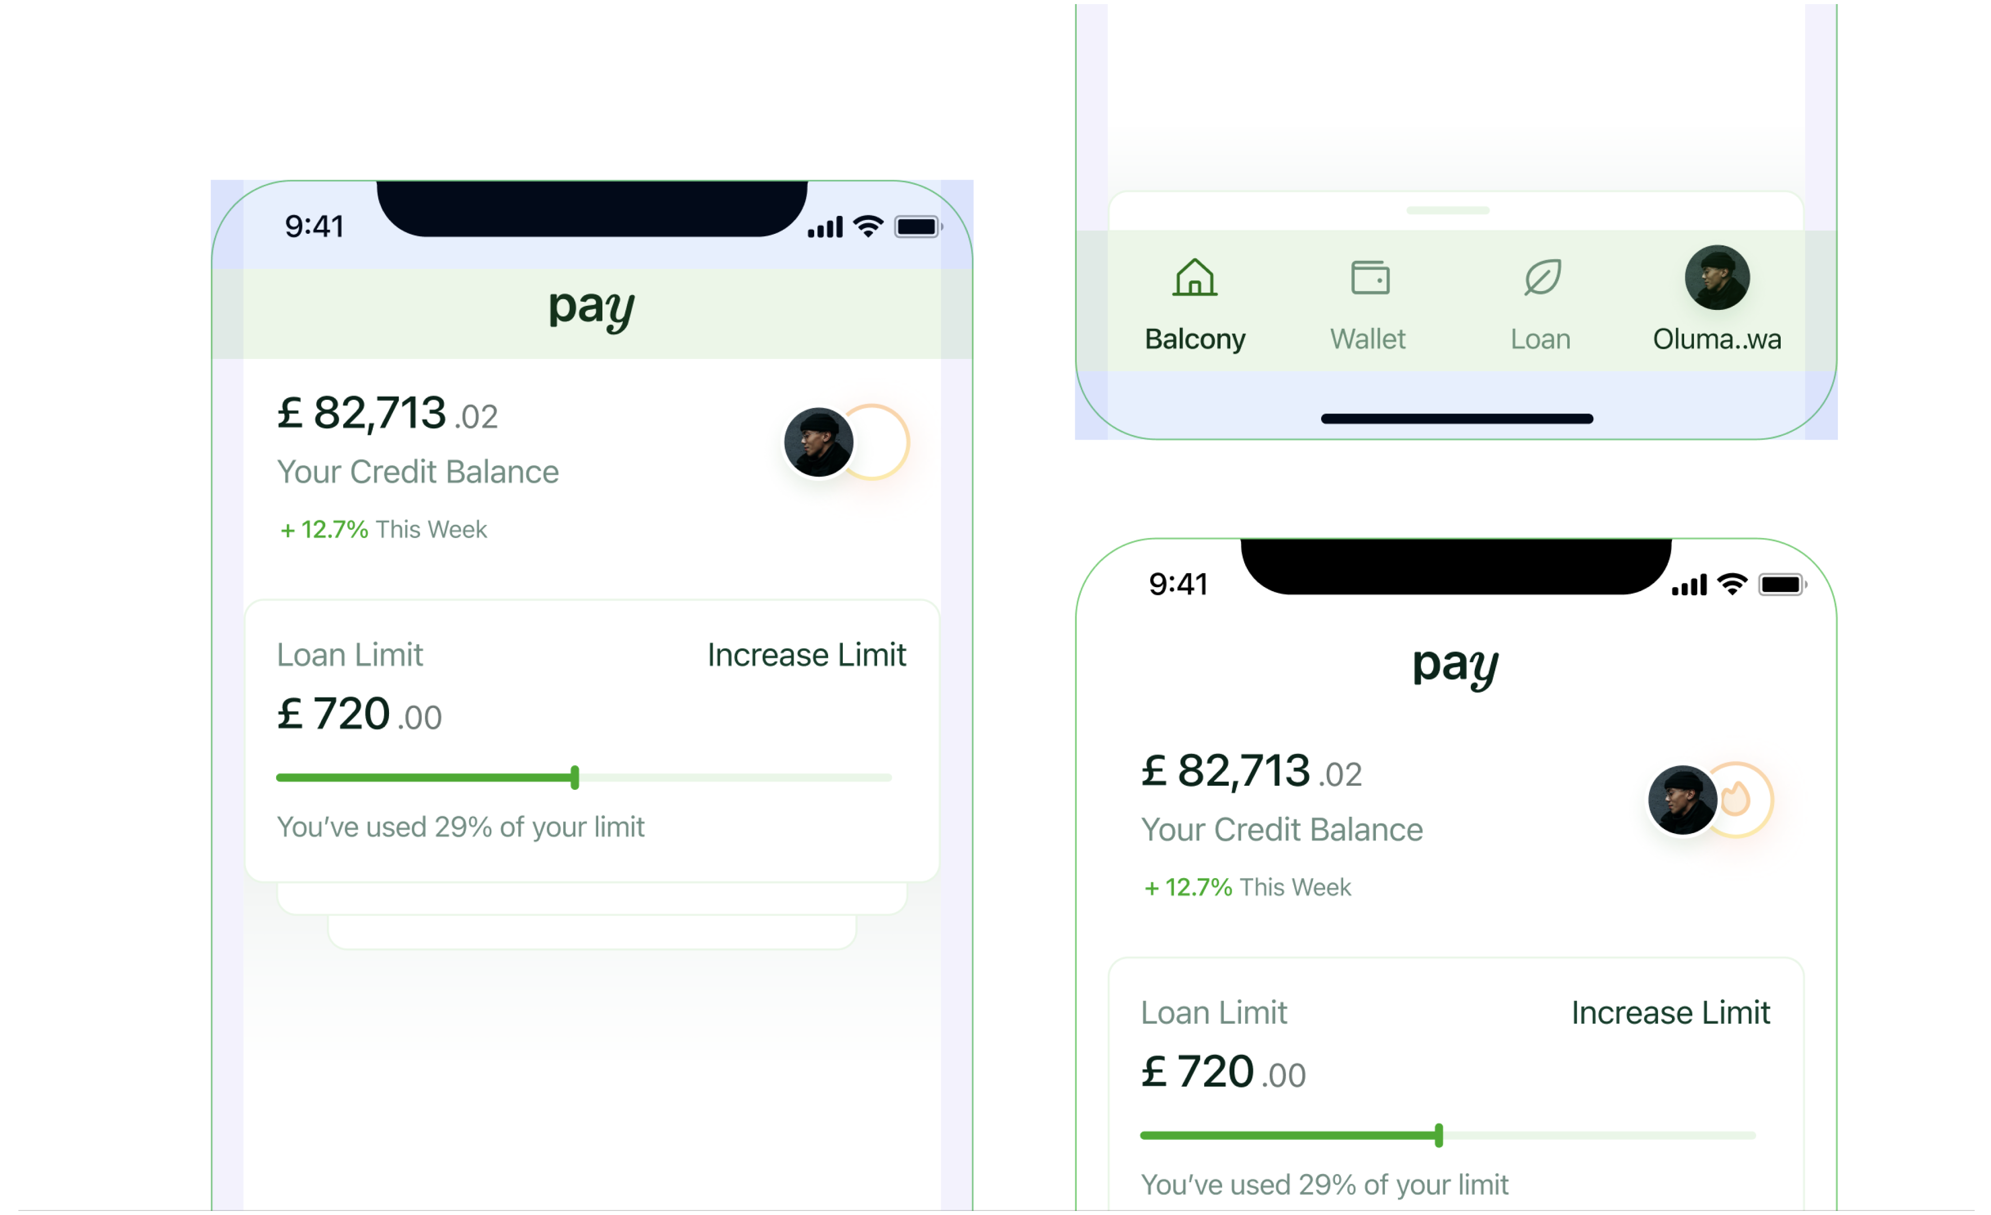Expand the stacked card beneath Loan Limit
Screen dimensions: 1991x1215
(x=592, y=899)
